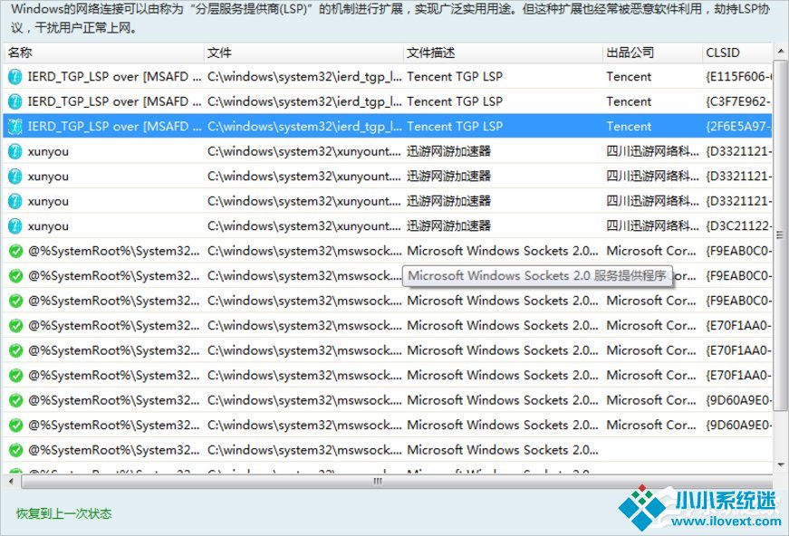
Task: Click the green check icon in the row without a company
Action: [x=15, y=449]
